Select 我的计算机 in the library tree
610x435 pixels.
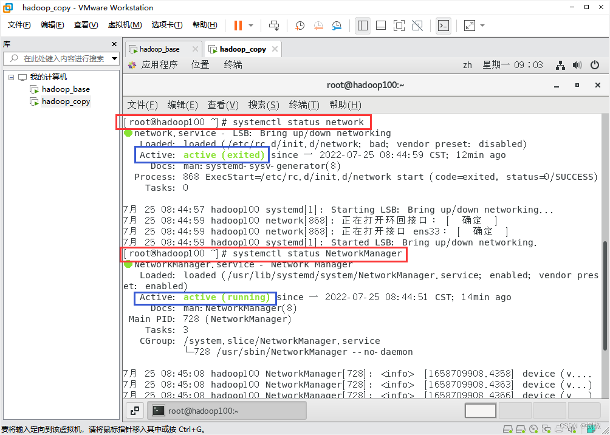click(x=49, y=77)
